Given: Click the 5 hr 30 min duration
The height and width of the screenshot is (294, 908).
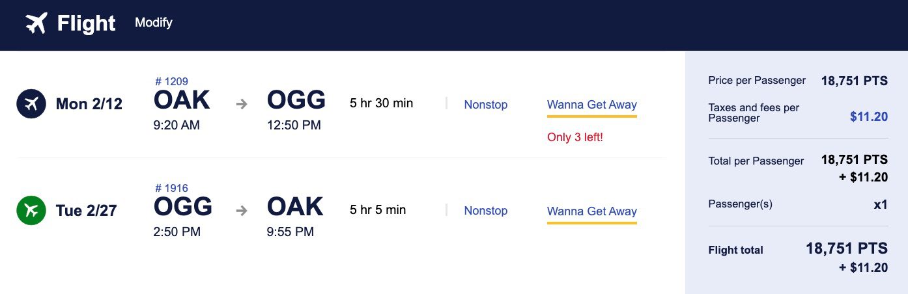Looking at the screenshot, I should click(x=382, y=103).
